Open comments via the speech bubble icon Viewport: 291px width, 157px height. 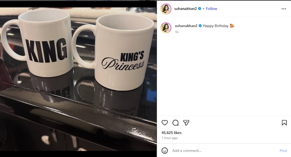175,123
